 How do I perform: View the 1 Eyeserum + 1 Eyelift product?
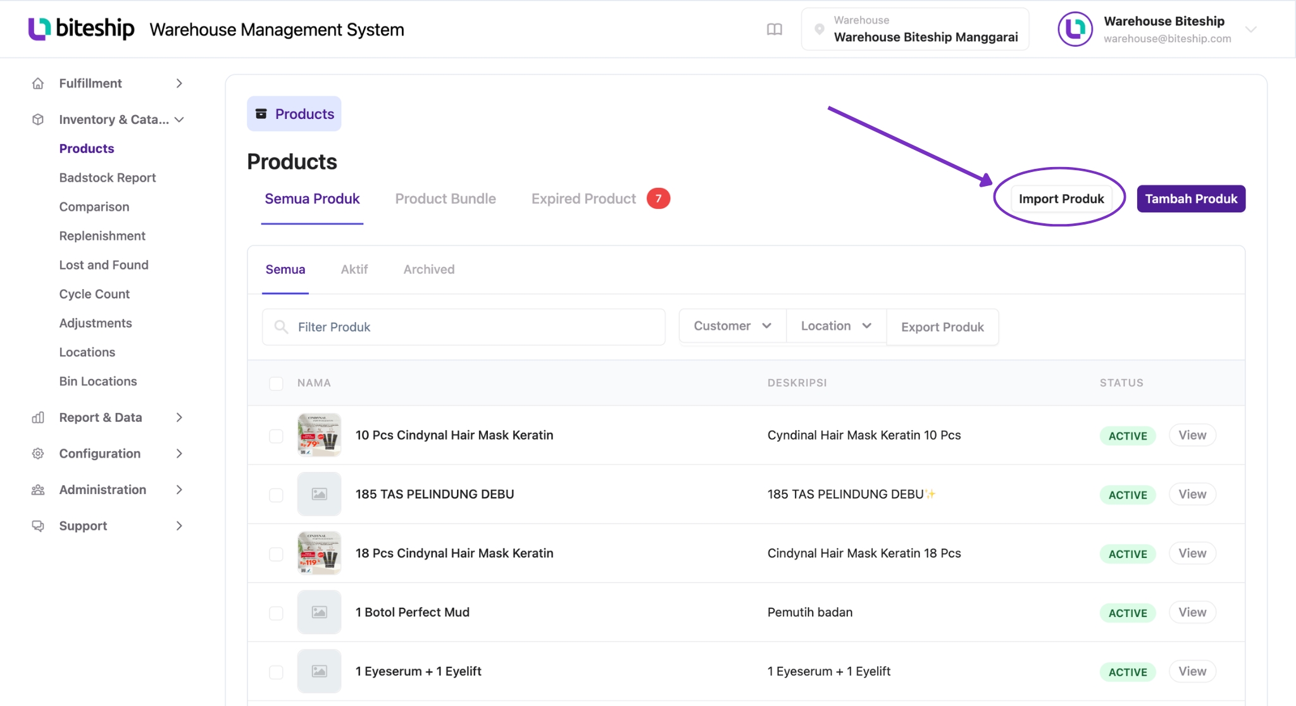pos(1192,671)
